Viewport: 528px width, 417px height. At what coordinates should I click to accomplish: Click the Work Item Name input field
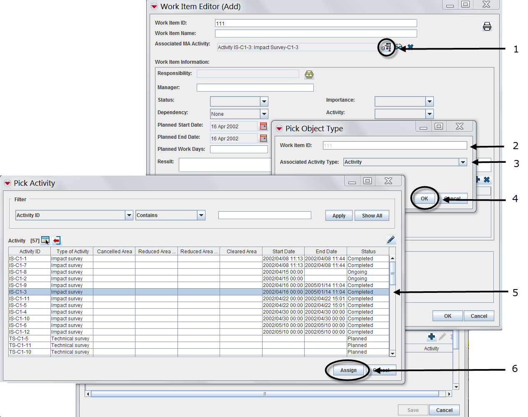(315, 34)
